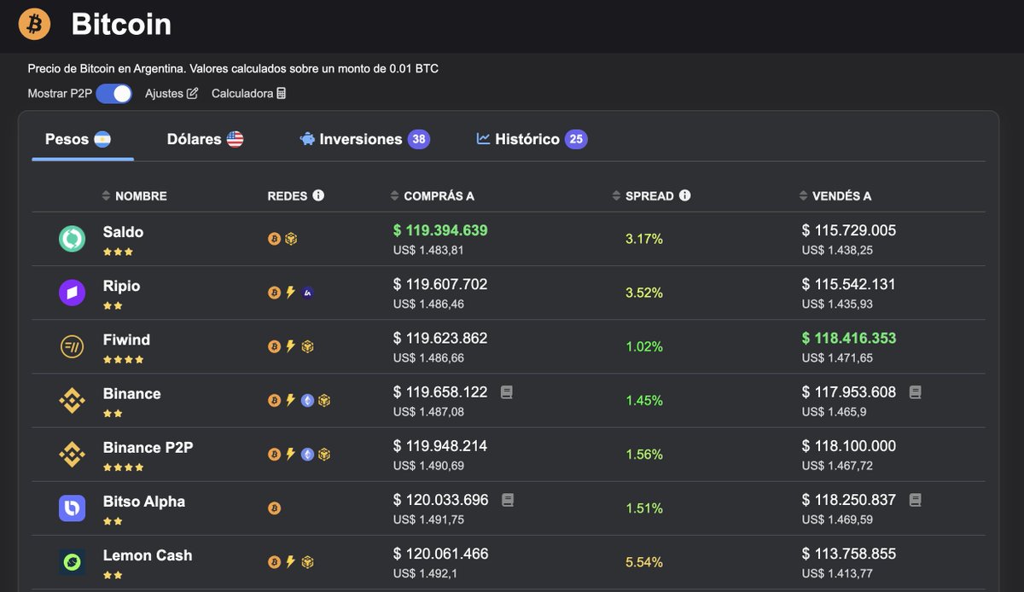Switch to the Dólares tab

point(205,139)
